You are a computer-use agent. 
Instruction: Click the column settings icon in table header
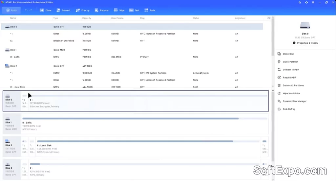(269, 18)
